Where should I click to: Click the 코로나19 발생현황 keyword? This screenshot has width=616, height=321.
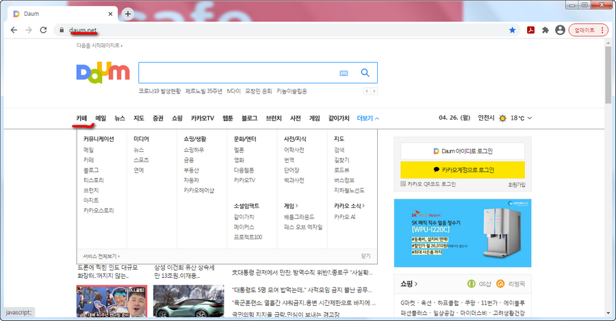click(159, 91)
